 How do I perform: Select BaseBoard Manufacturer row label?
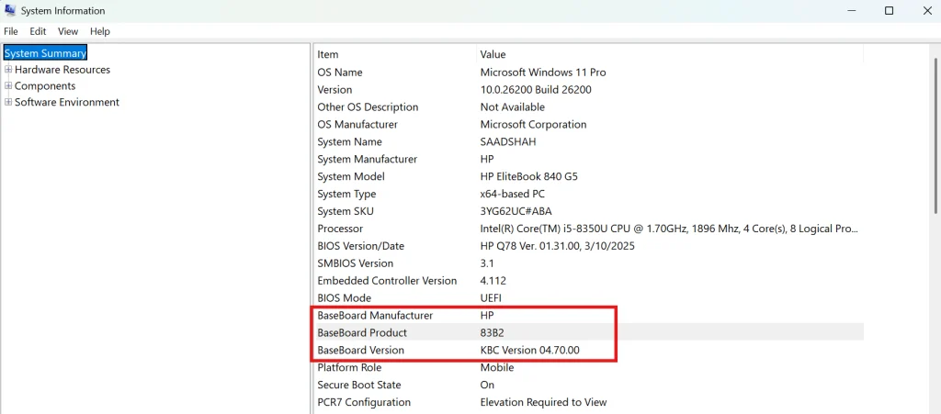(x=375, y=316)
